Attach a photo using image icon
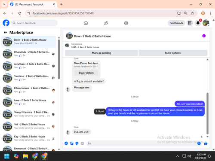 pyautogui.click(x=72, y=143)
